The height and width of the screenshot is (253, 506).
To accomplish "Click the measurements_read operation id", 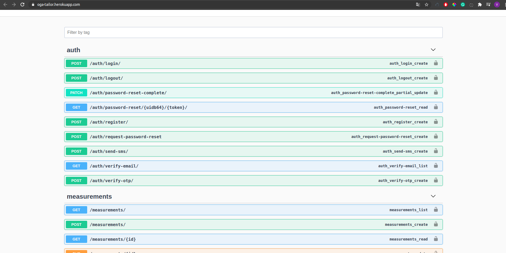I will 408,239.
